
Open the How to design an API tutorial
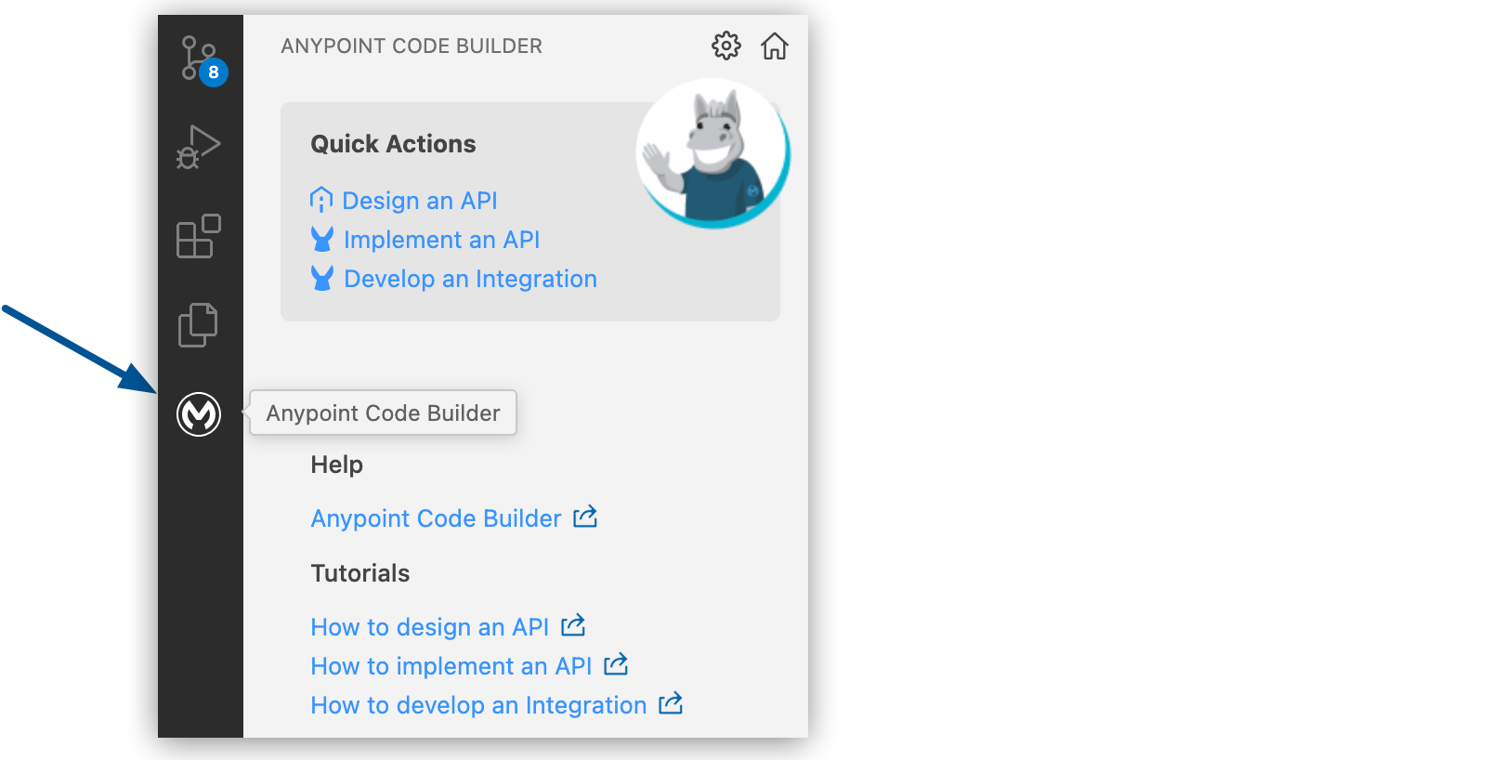click(x=430, y=627)
